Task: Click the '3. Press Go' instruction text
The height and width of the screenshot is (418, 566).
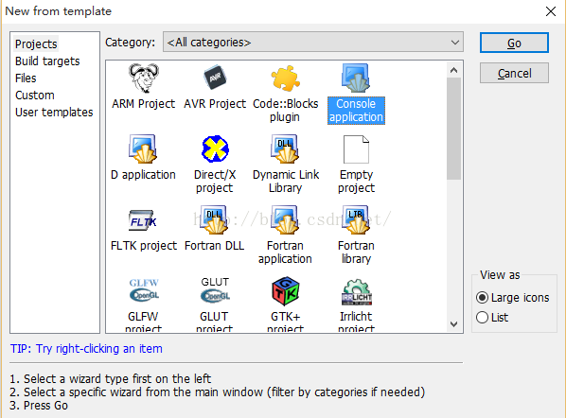Action: point(39,406)
